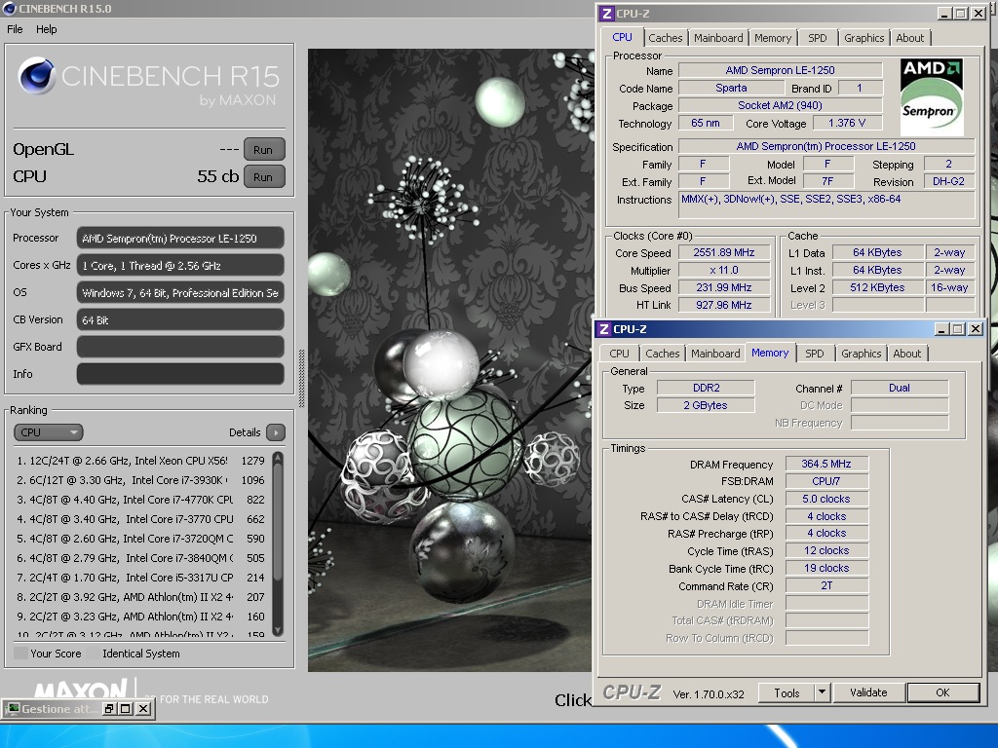Select ranking row Core i7-3840QM 505

141,558
